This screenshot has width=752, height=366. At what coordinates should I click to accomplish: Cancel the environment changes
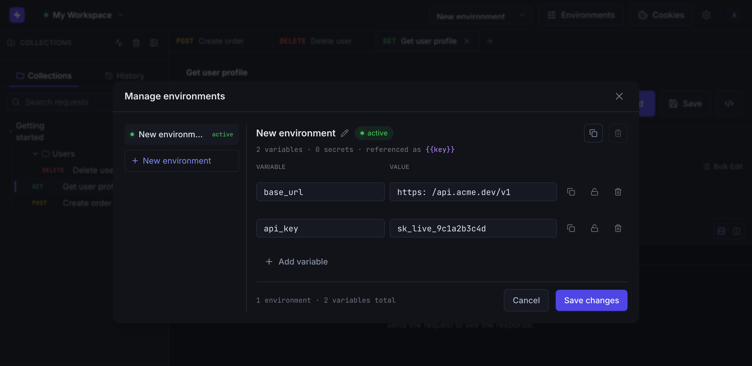click(526, 300)
